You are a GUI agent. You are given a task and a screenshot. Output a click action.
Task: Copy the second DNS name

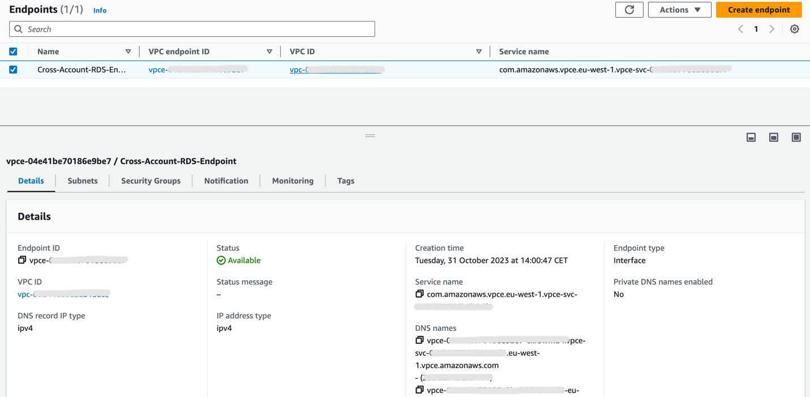419,390
